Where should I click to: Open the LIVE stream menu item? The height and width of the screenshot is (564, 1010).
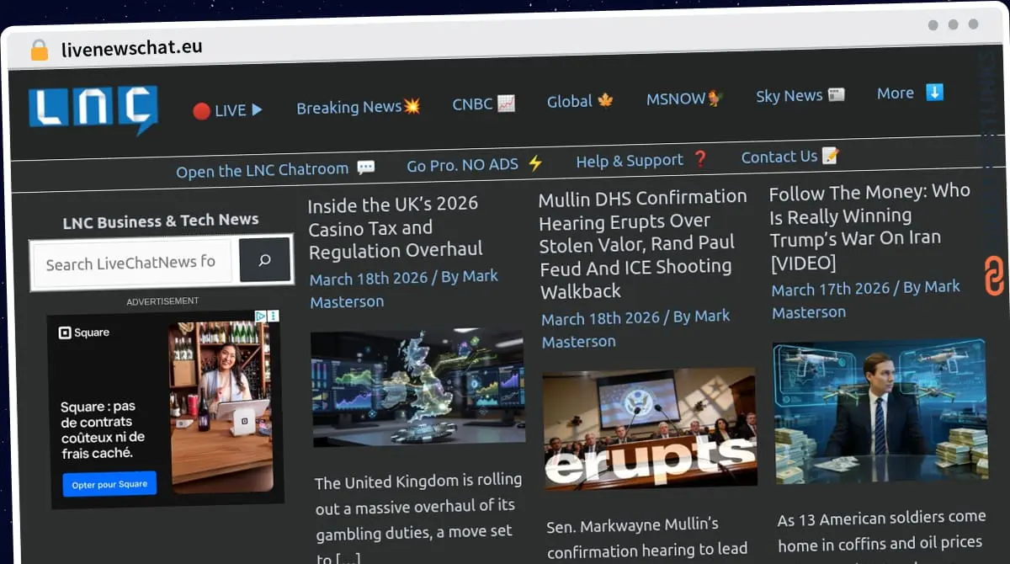click(x=227, y=110)
